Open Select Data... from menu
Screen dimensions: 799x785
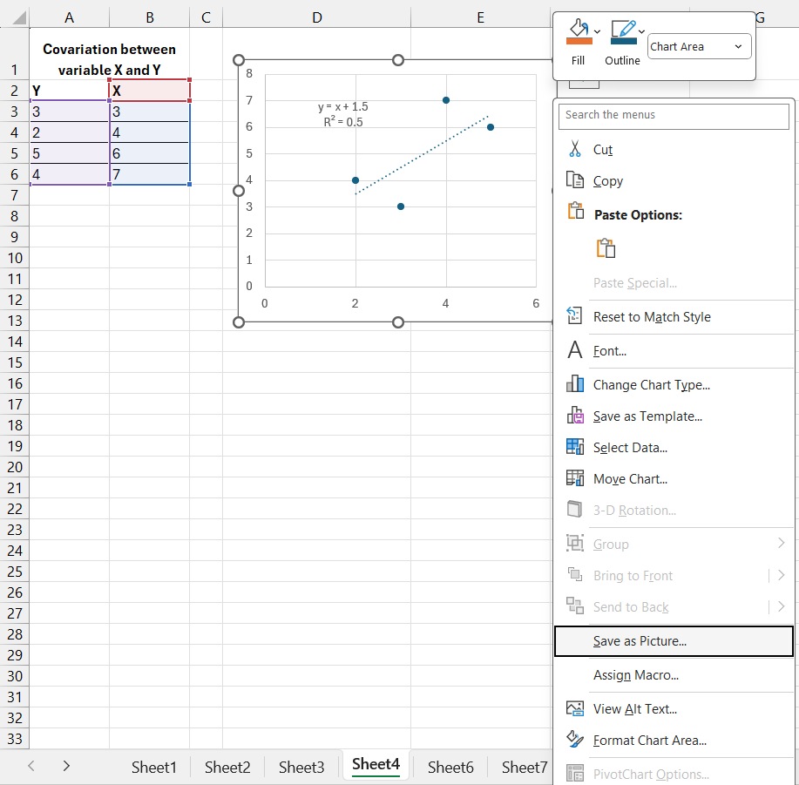tap(630, 448)
